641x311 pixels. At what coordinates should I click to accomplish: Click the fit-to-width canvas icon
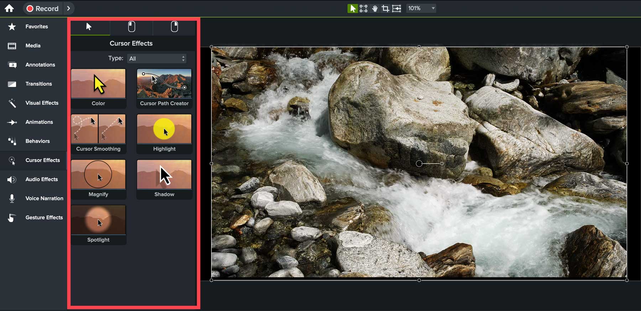396,8
